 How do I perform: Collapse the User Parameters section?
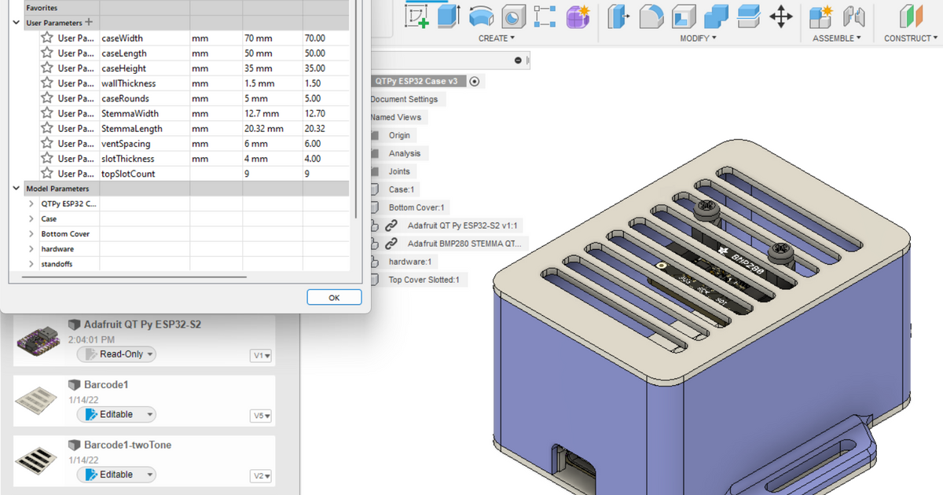17,24
